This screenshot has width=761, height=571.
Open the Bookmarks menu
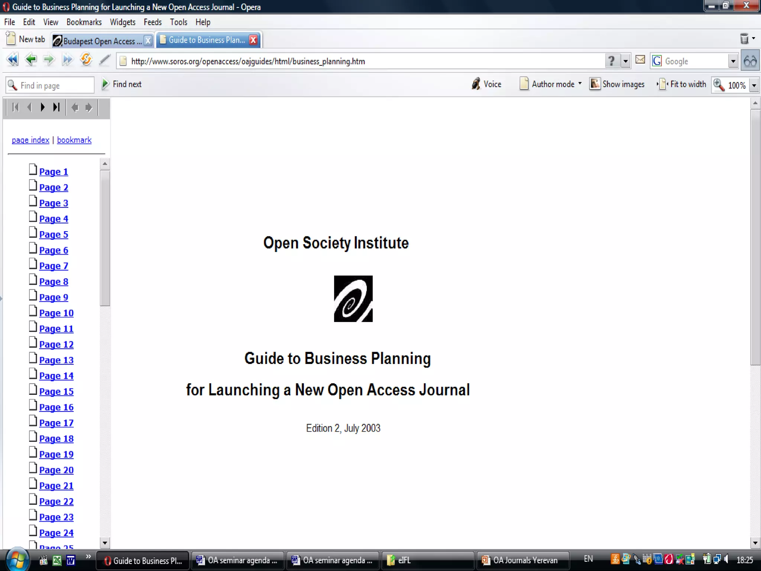coord(84,22)
